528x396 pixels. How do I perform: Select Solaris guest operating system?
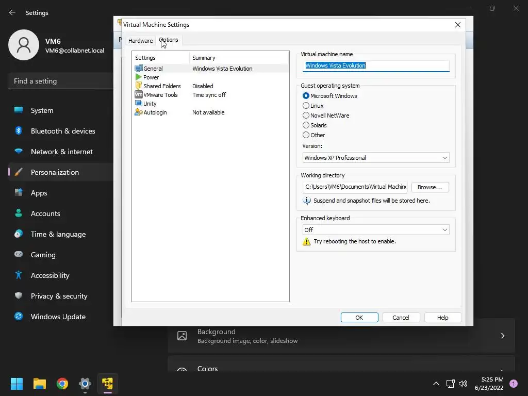coord(306,125)
